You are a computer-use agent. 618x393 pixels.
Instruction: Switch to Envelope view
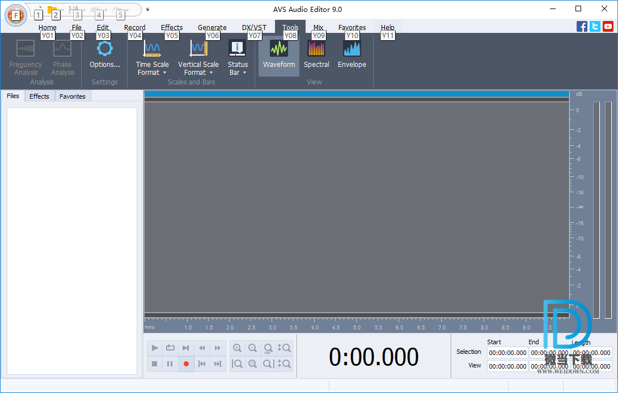tap(352, 55)
